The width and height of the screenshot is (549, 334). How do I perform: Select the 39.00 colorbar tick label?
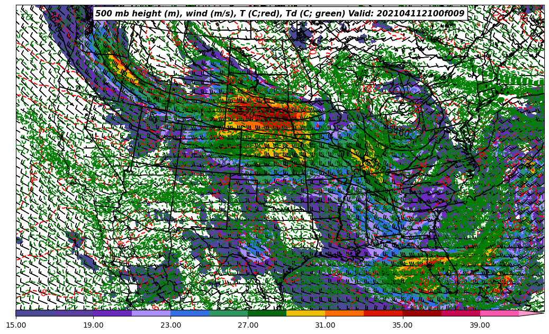480,325
